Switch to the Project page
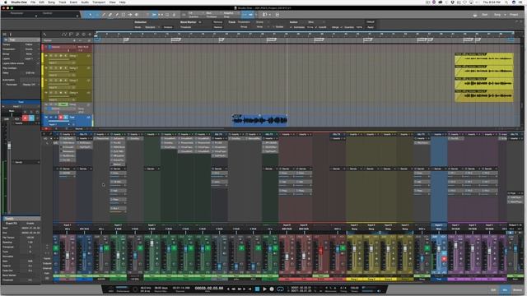Image resolution: width=527 pixels, height=296 pixels. click(514, 15)
